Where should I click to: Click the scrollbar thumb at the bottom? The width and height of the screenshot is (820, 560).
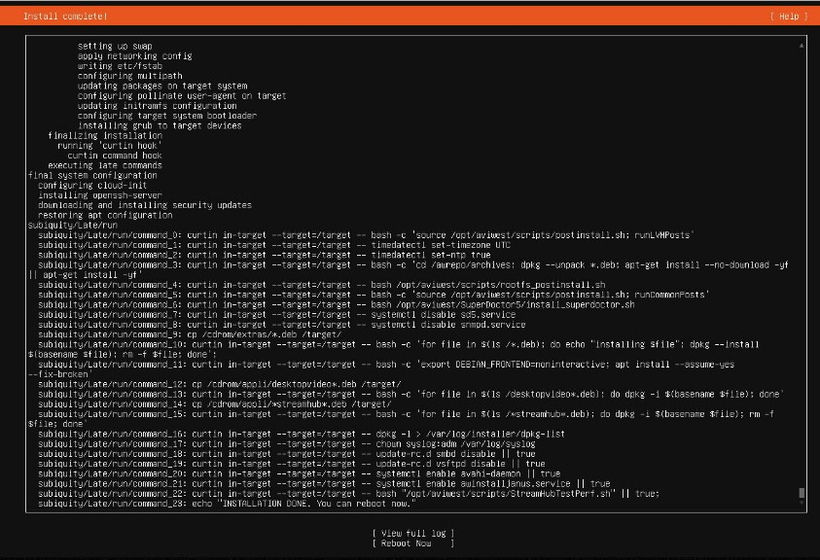(x=802, y=493)
